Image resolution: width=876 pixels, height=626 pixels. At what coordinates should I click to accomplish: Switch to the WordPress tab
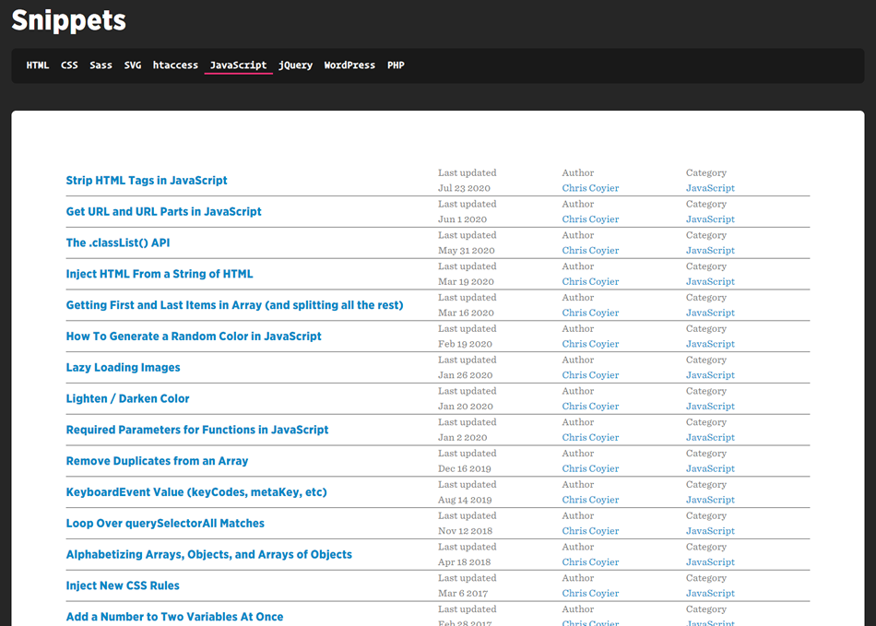349,65
